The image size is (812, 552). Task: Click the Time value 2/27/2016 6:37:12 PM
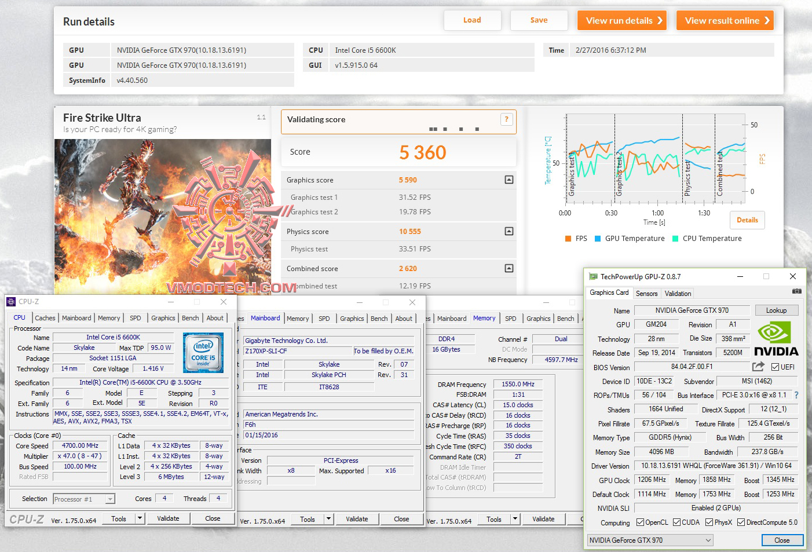611,50
